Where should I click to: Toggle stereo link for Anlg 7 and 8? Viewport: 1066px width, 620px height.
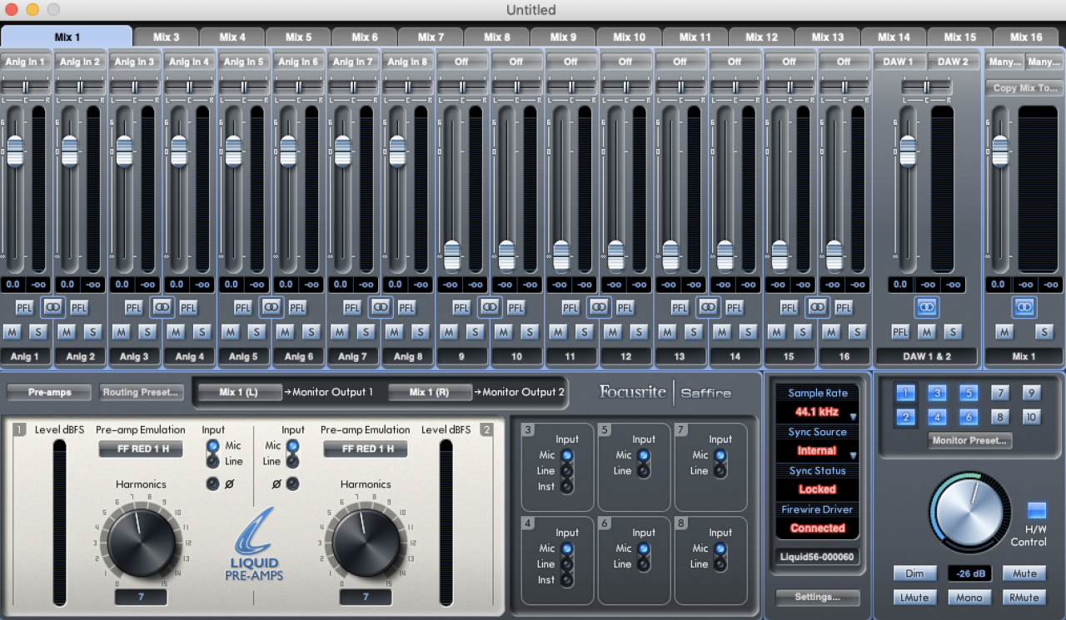click(380, 307)
